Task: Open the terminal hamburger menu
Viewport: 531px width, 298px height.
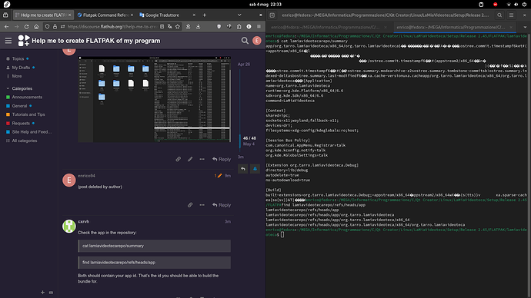Action: click(511, 15)
